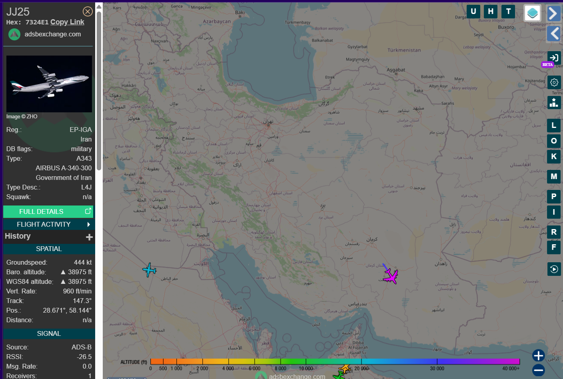
Task: Click the RSSI value -26.5
Action: [84, 357]
